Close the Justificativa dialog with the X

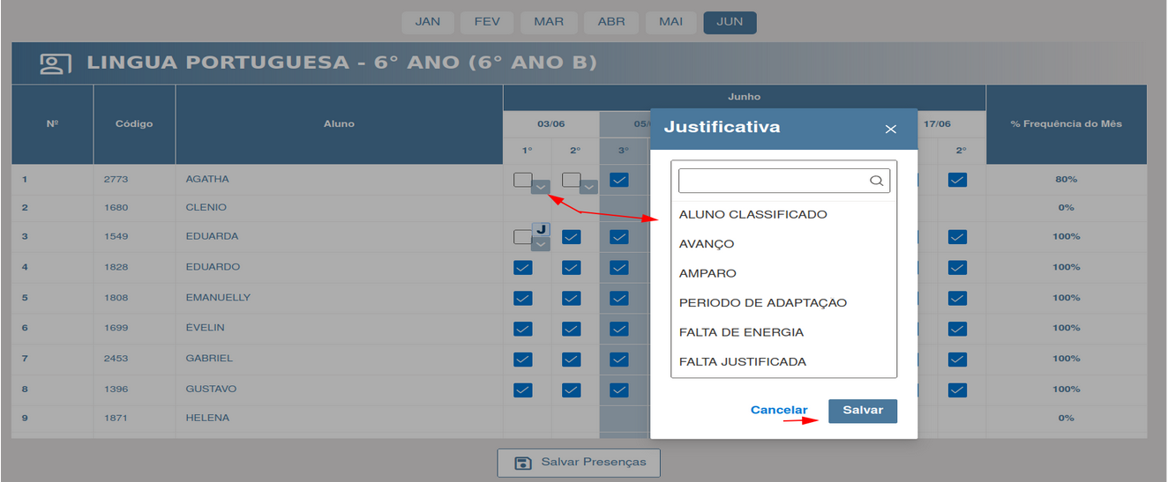pos(890,129)
